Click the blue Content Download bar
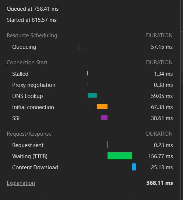Screen dimensions: 183x200 134,167
